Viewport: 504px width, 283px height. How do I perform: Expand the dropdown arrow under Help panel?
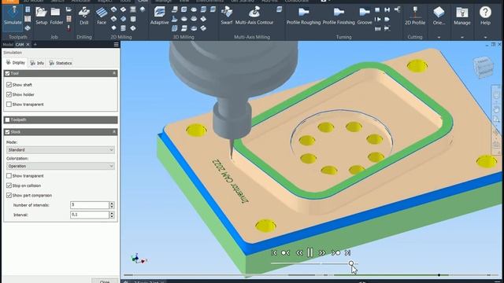coord(485,37)
